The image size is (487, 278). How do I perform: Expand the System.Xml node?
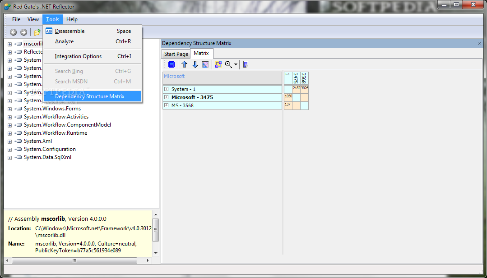coord(9,141)
